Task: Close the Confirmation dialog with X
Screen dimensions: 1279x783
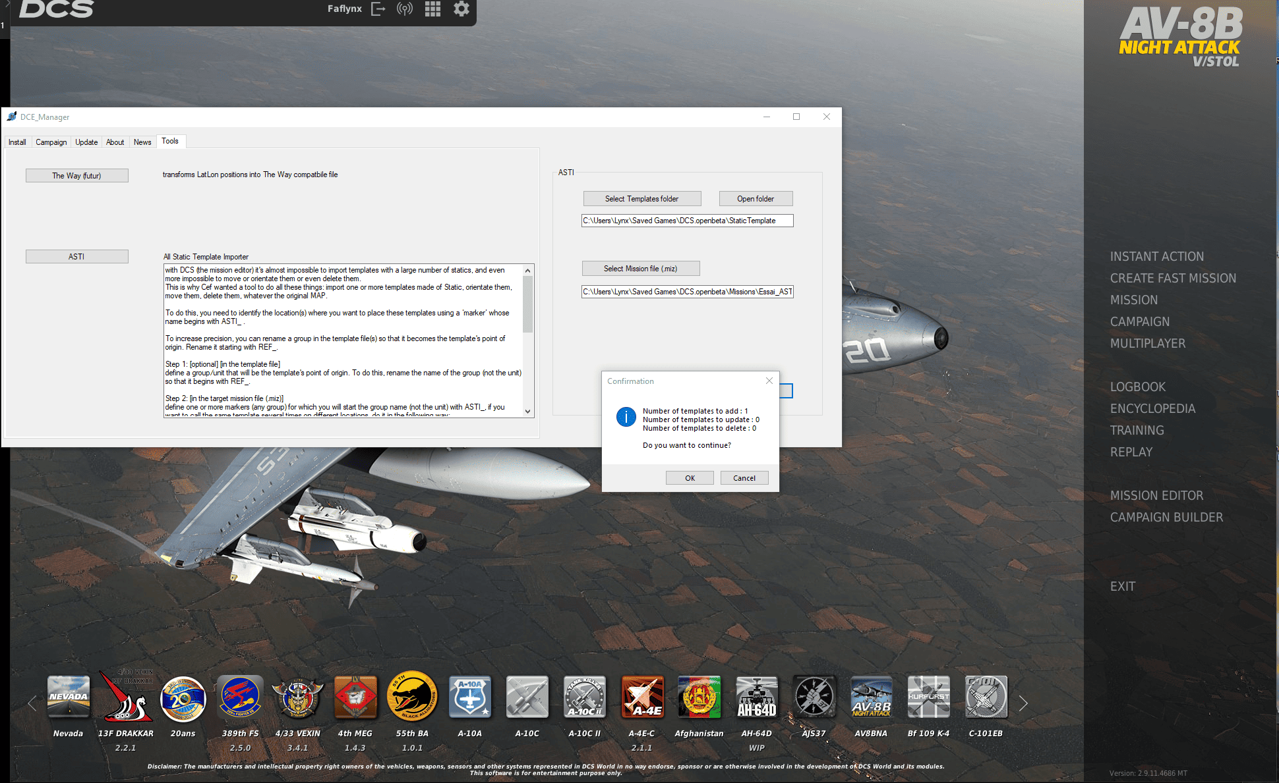Action: coord(769,381)
